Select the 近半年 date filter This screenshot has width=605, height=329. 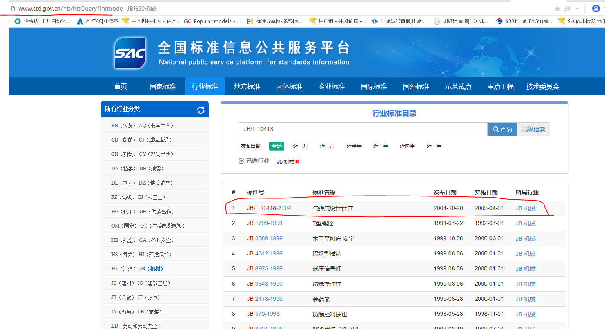(x=354, y=146)
